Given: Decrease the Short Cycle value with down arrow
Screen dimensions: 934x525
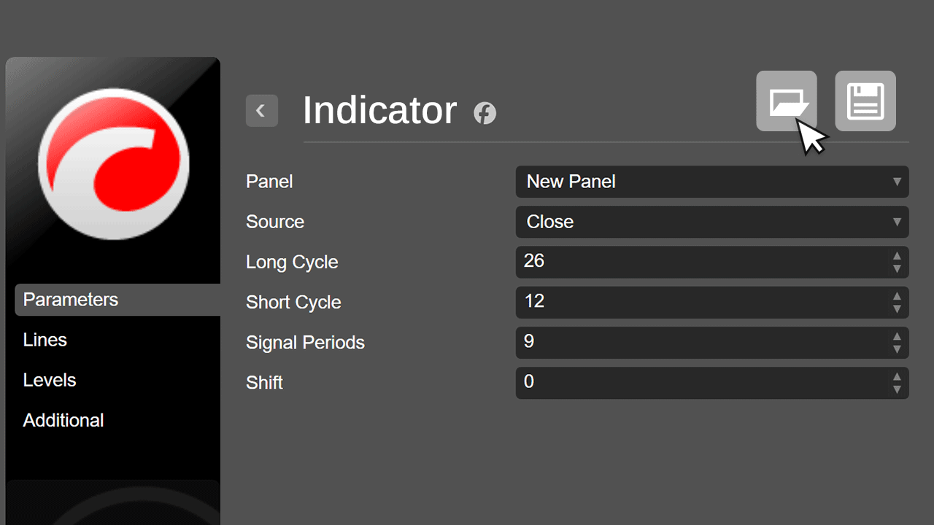Looking at the screenshot, I should point(897,309).
